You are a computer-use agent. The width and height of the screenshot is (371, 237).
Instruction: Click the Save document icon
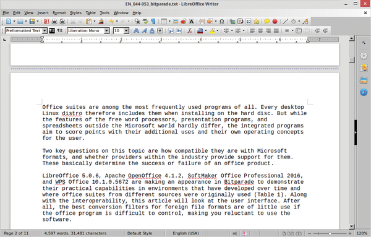click(x=32, y=22)
